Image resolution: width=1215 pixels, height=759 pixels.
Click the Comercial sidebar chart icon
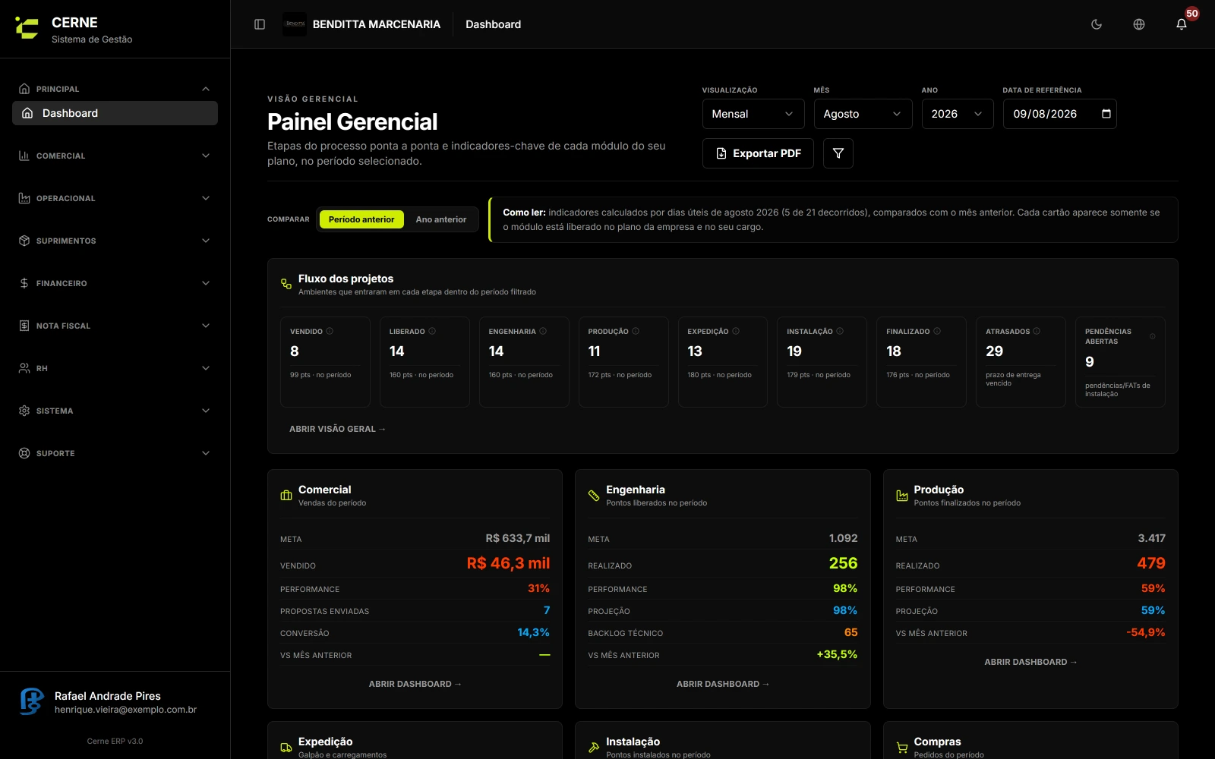24,156
